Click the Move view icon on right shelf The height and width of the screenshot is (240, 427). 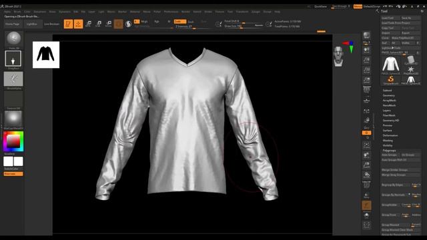pyautogui.click(x=366, y=155)
